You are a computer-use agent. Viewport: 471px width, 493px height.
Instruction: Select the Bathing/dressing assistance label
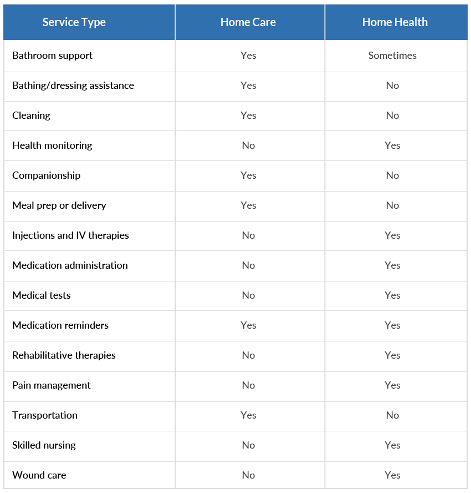point(73,85)
